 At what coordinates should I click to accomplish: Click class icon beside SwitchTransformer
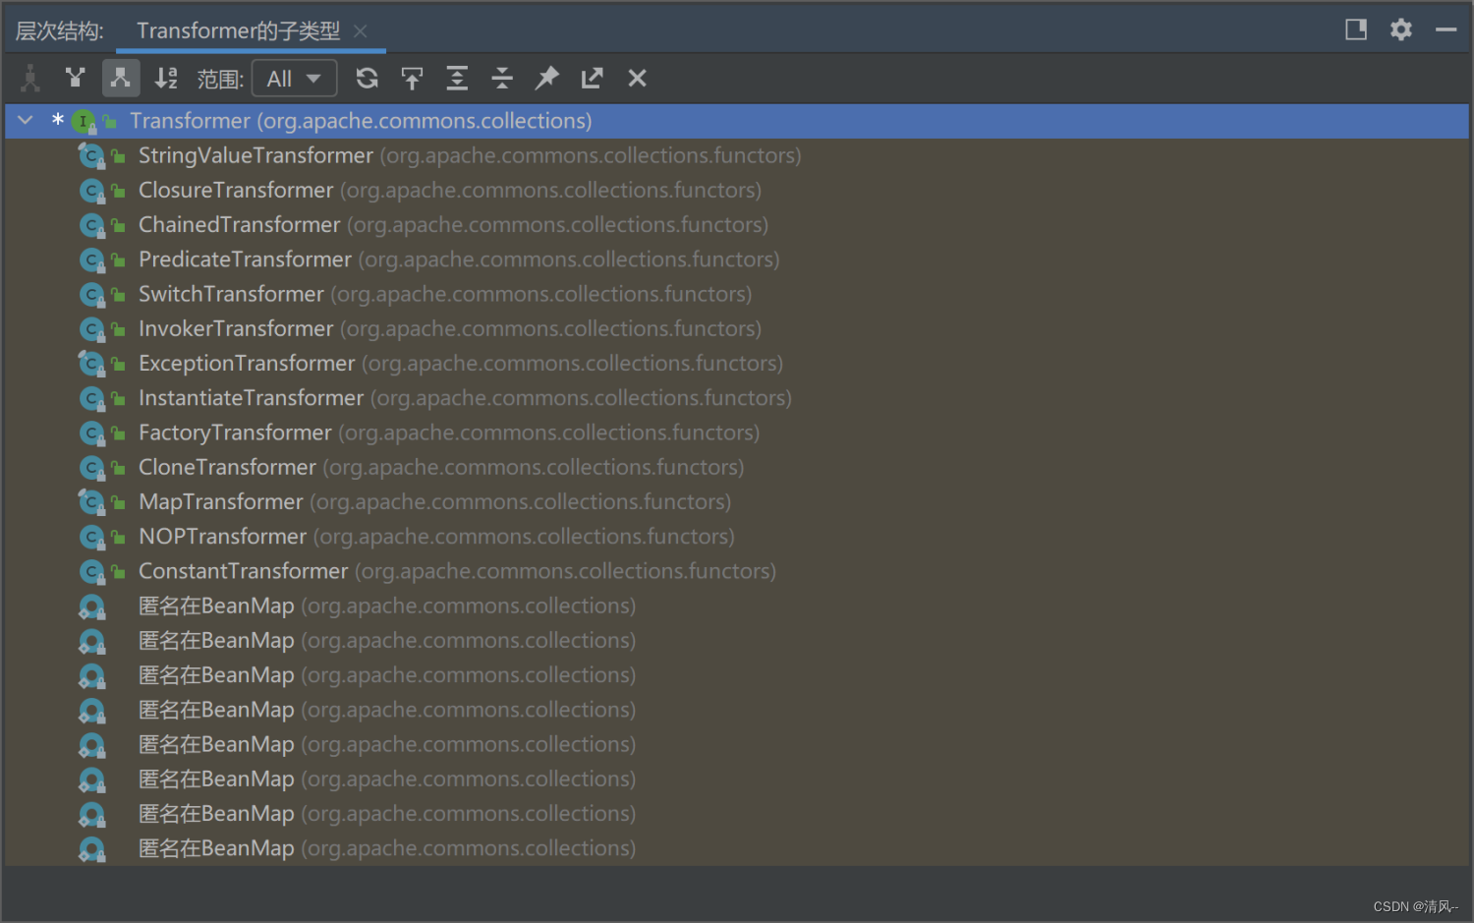click(x=91, y=295)
